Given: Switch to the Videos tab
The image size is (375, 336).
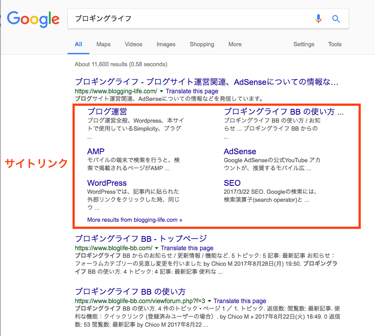Looking at the screenshot, I should (x=133, y=44).
